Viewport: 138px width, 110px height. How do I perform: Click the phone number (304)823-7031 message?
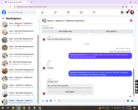[x=52, y=82]
